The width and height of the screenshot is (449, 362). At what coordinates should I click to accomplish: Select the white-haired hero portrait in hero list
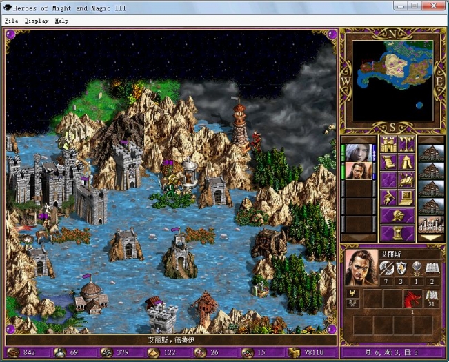pyautogui.click(x=359, y=153)
